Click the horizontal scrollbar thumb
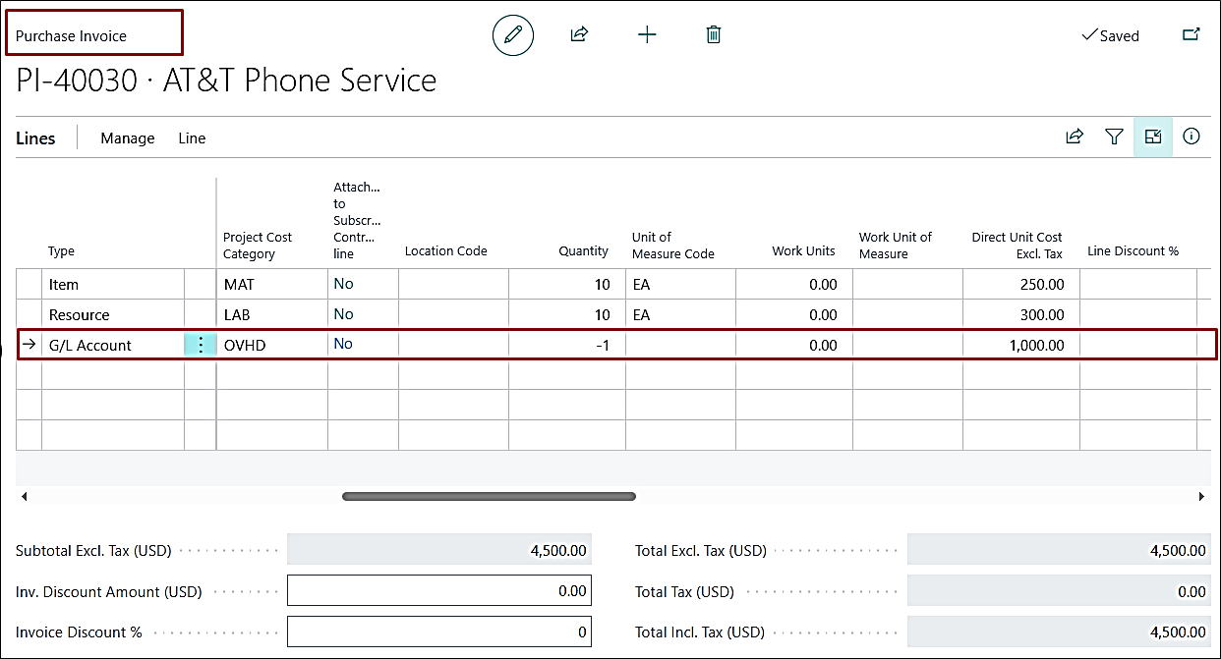 pos(489,497)
